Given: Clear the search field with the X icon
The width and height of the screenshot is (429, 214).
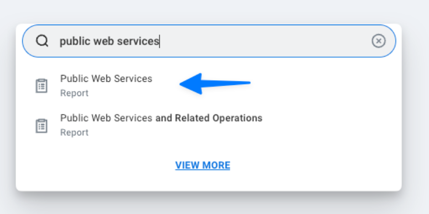Looking at the screenshot, I should [378, 41].
